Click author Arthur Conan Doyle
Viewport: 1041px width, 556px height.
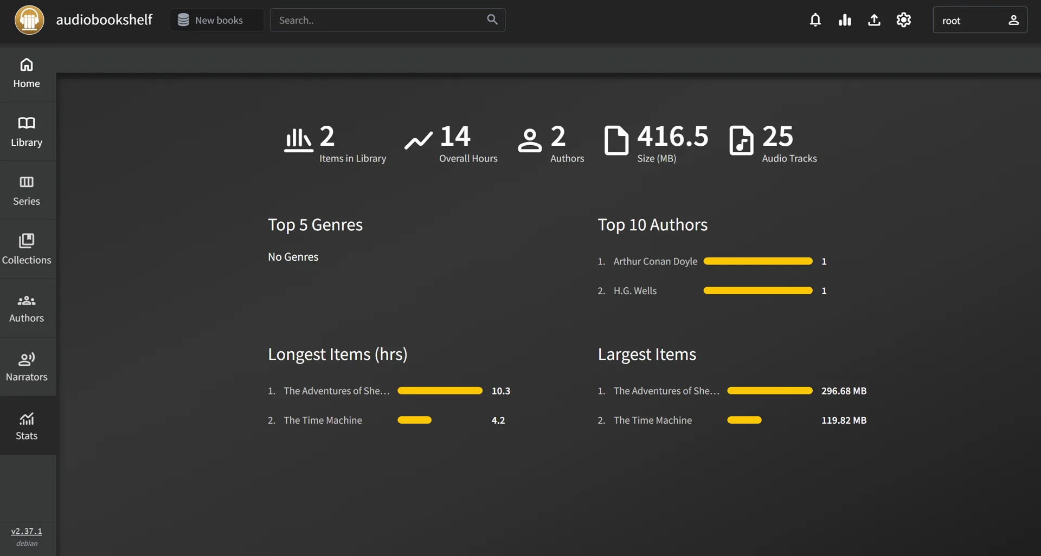[655, 261]
